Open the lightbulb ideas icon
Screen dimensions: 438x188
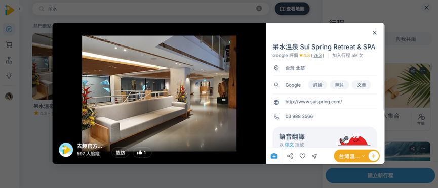(9, 75)
